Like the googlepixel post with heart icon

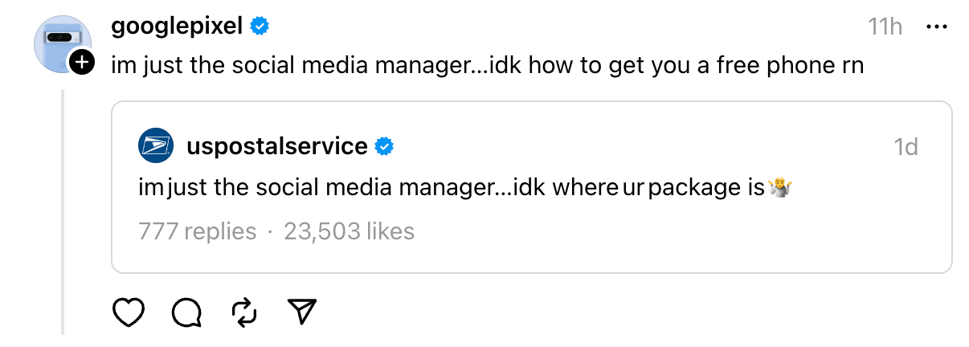128,312
